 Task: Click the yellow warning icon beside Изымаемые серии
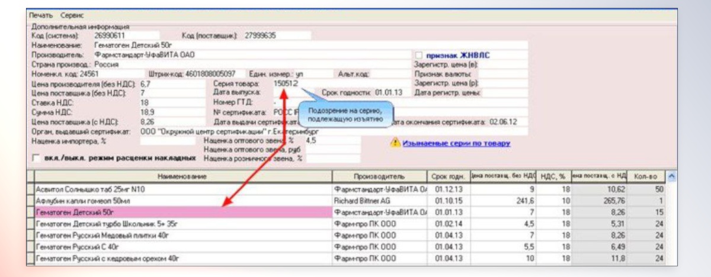(394, 143)
